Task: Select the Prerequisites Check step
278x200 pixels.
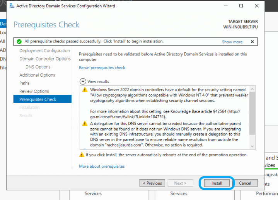Action: pos(43,99)
